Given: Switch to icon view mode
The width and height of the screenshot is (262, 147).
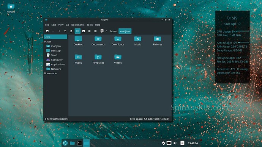Looking at the screenshot, I should pyautogui.click(x=77, y=31).
